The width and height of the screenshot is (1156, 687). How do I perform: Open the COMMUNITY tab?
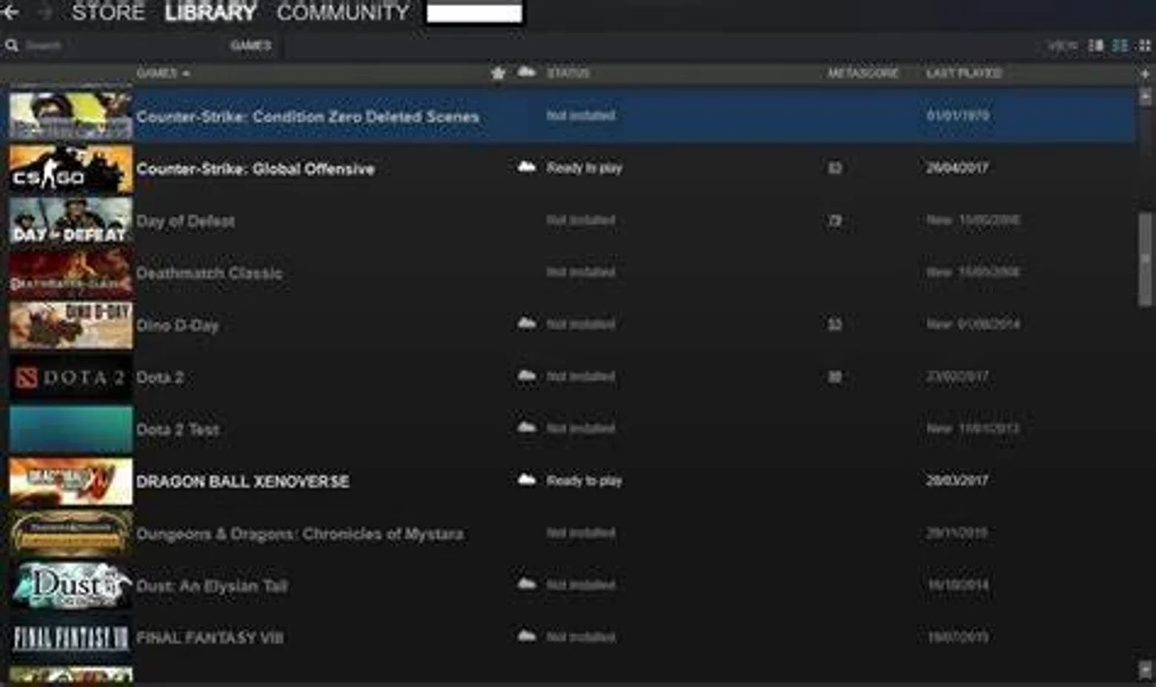[x=342, y=12]
